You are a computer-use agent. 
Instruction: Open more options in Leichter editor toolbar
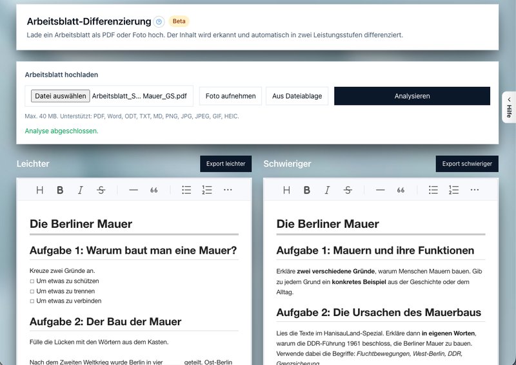click(x=228, y=190)
